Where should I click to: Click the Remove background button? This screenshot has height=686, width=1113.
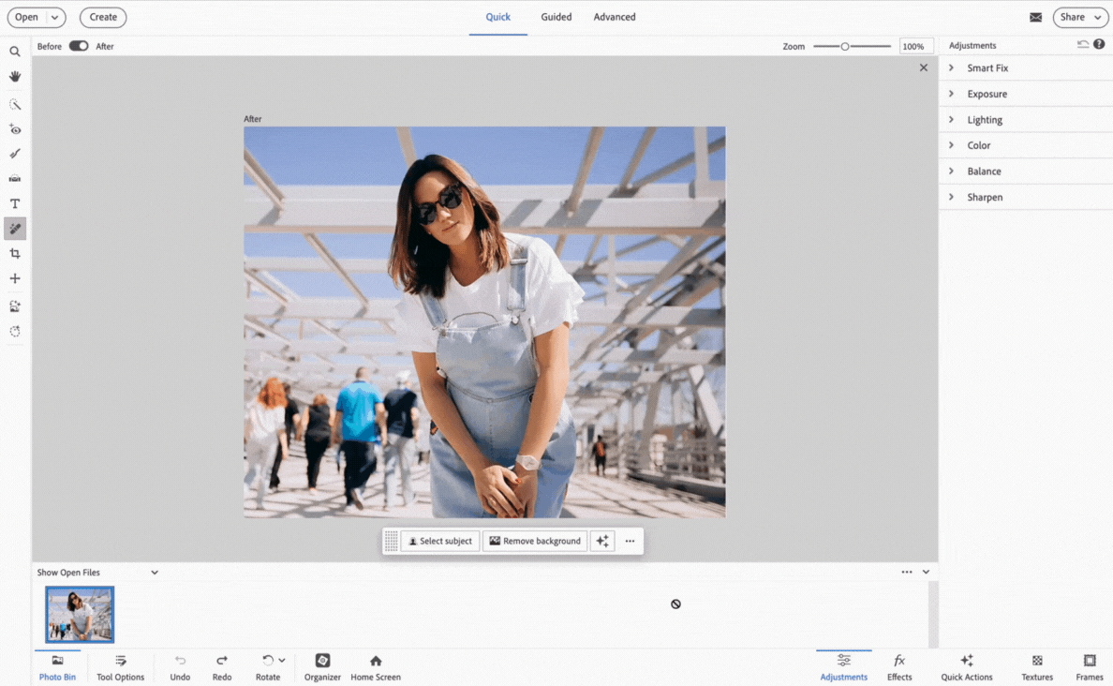[535, 542]
